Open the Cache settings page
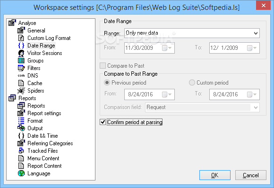The image size is (274, 188). (35, 83)
